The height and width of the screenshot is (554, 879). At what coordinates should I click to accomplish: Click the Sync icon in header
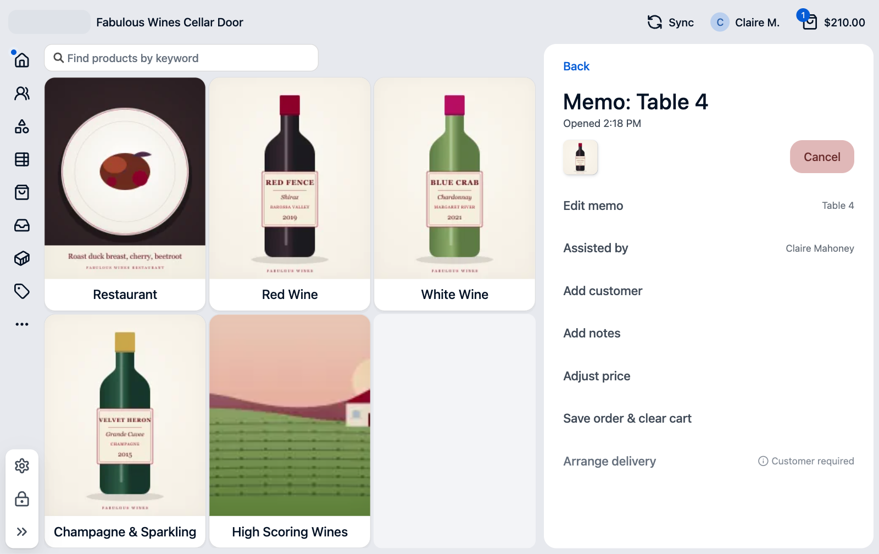[x=655, y=22]
